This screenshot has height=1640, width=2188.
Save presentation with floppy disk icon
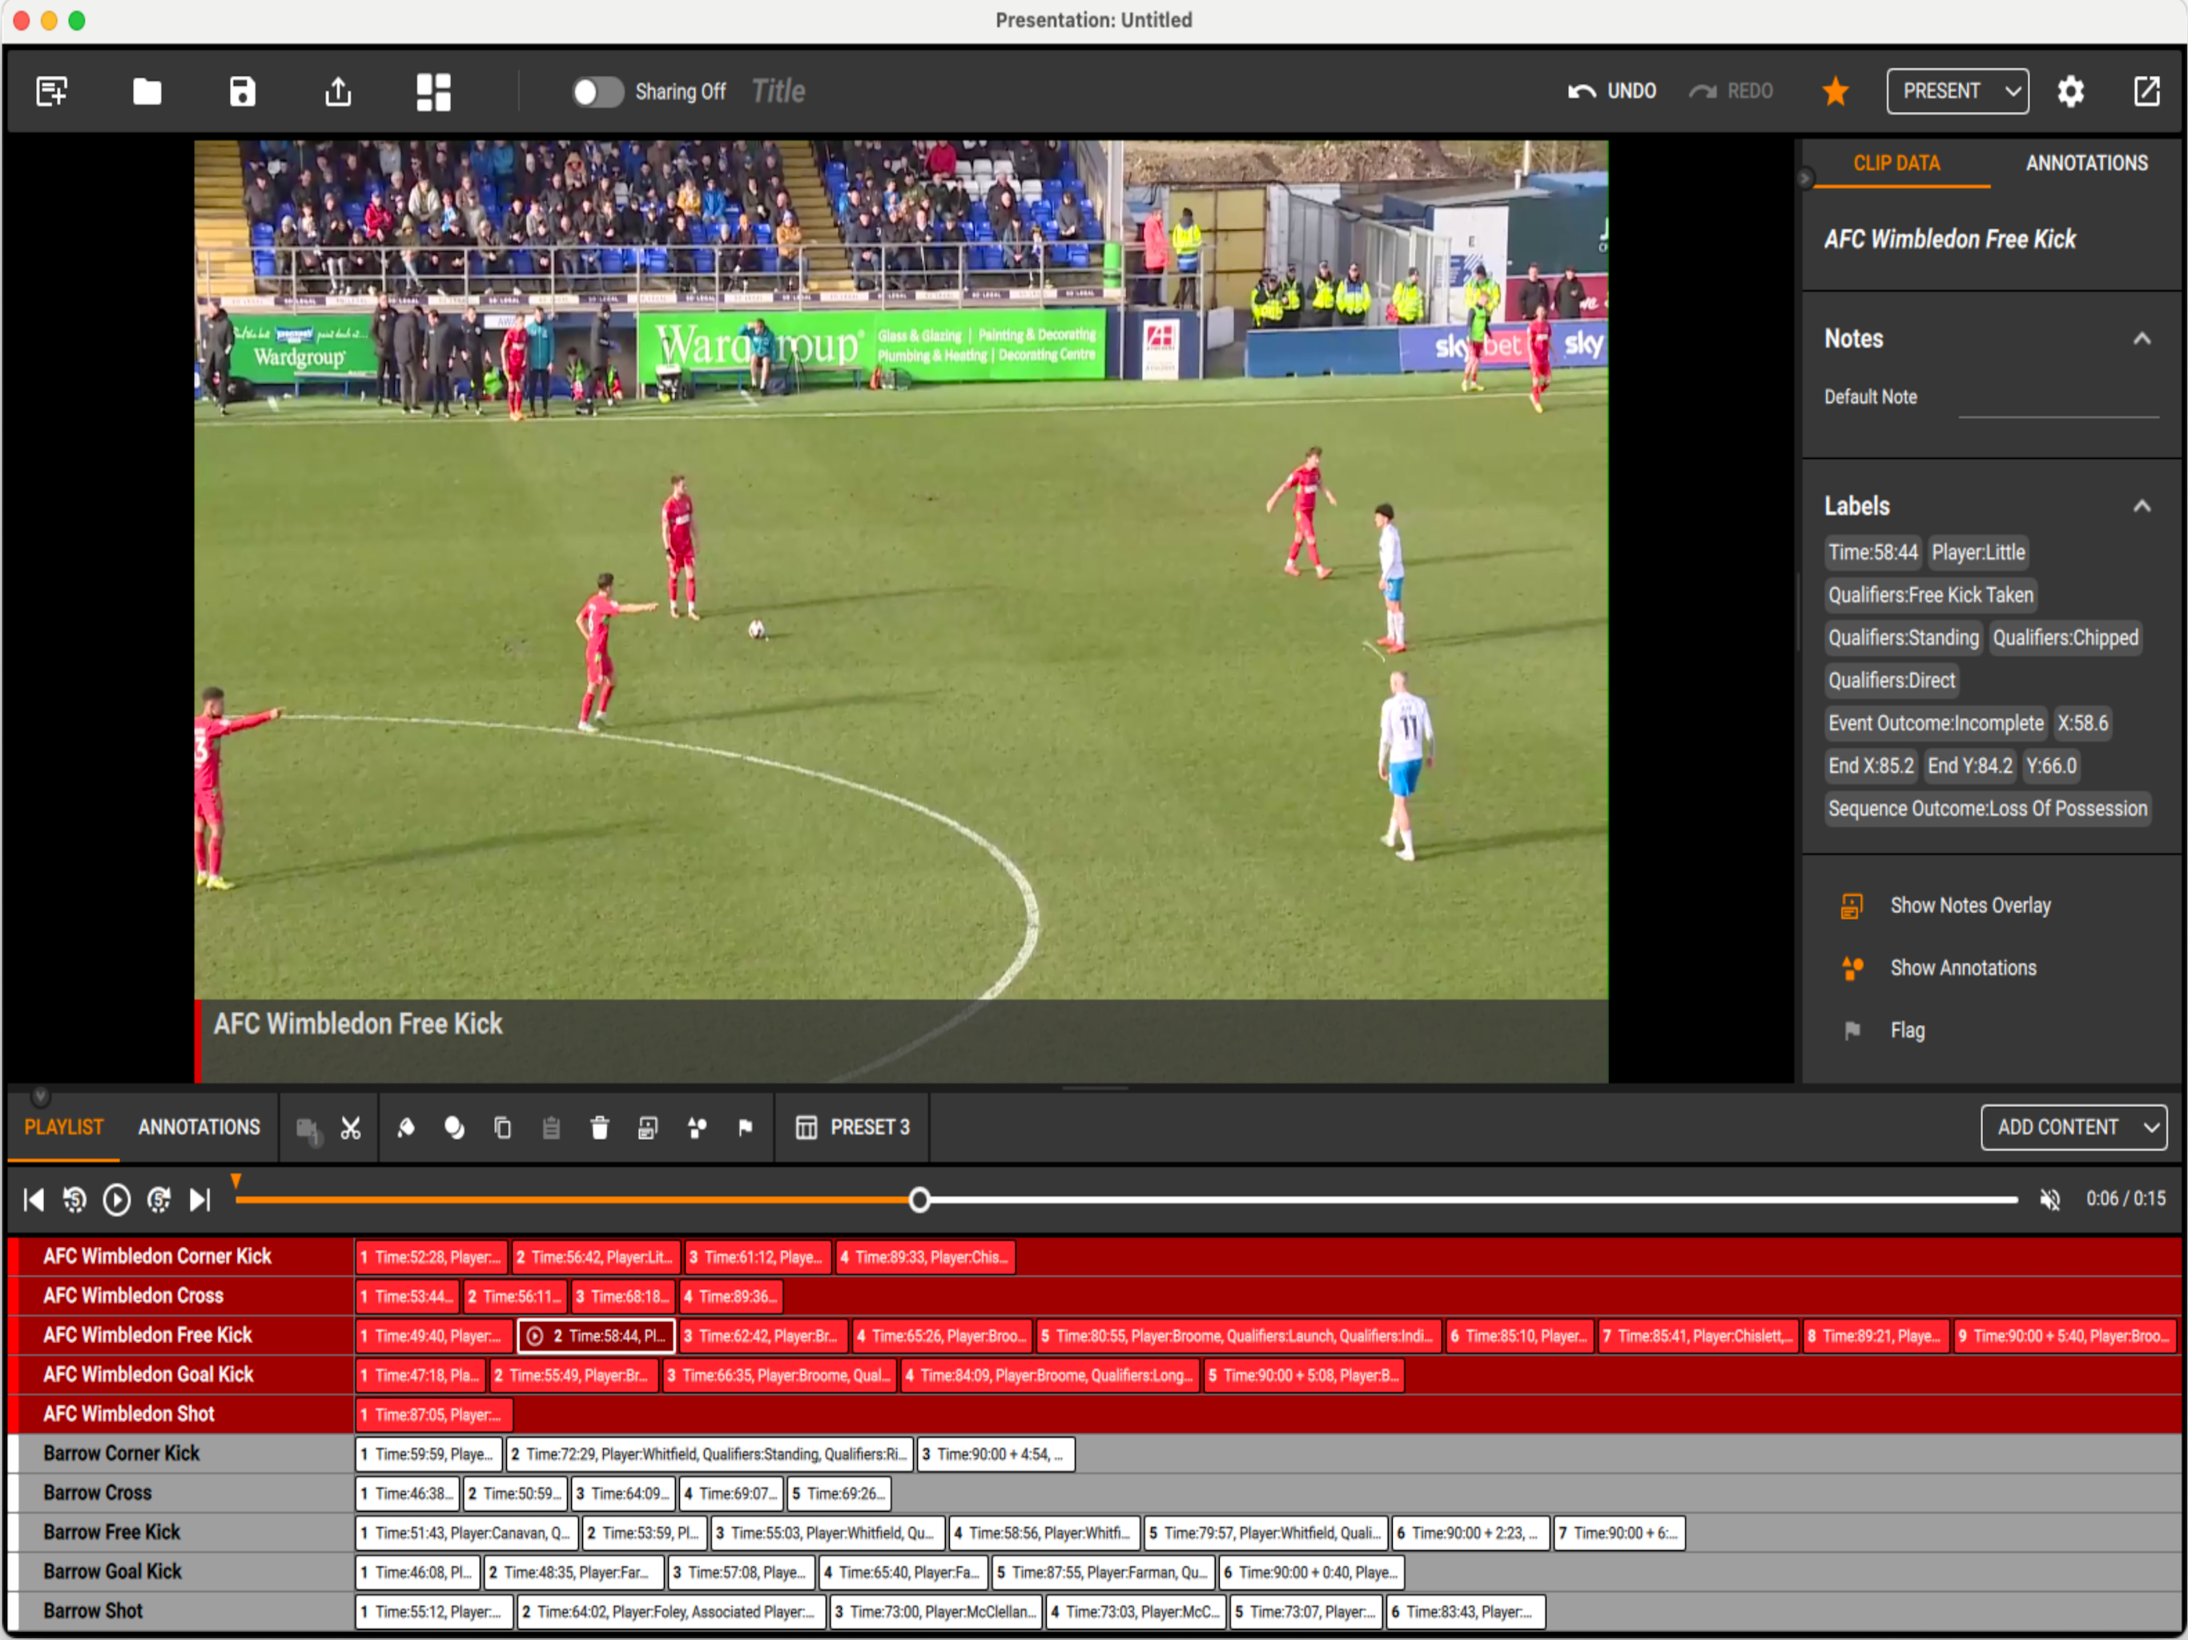click(x=243, y=91)
